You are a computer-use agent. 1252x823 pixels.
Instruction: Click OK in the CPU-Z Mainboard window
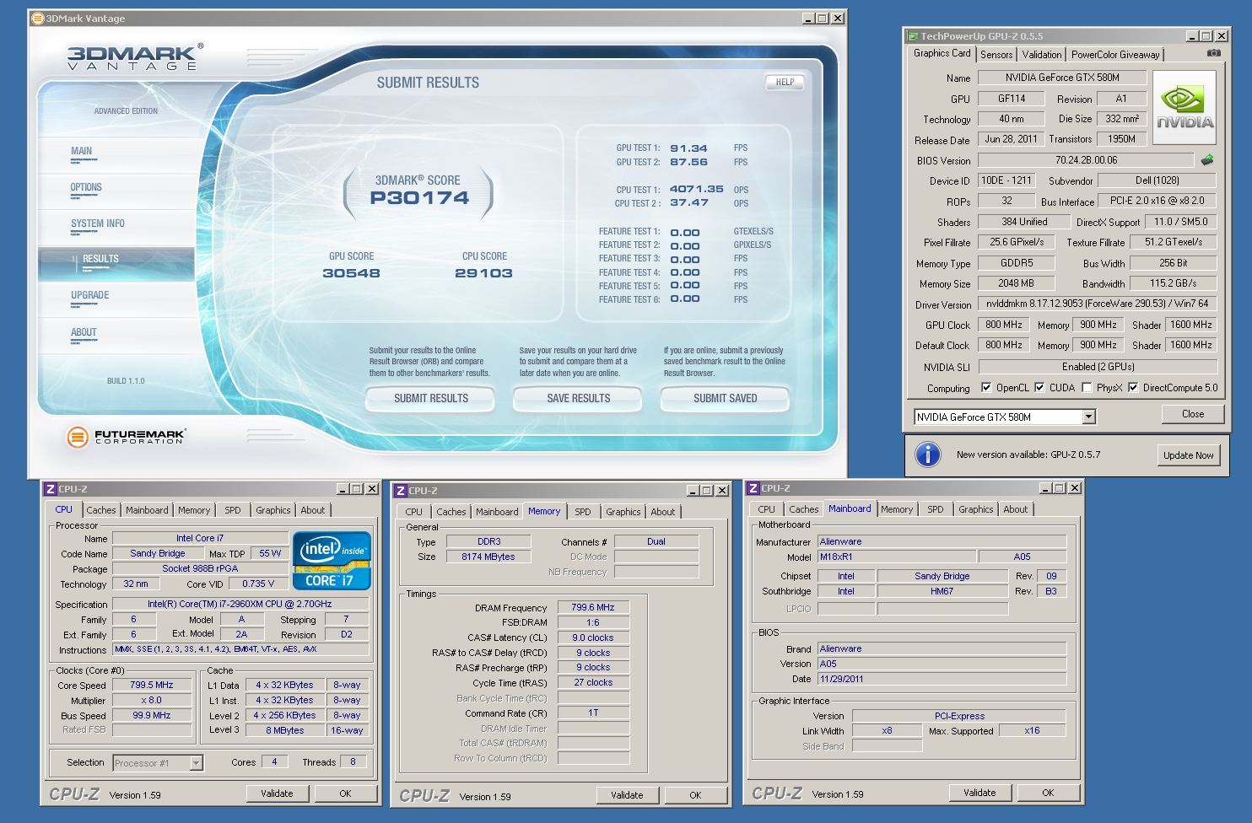point(1048,793)
